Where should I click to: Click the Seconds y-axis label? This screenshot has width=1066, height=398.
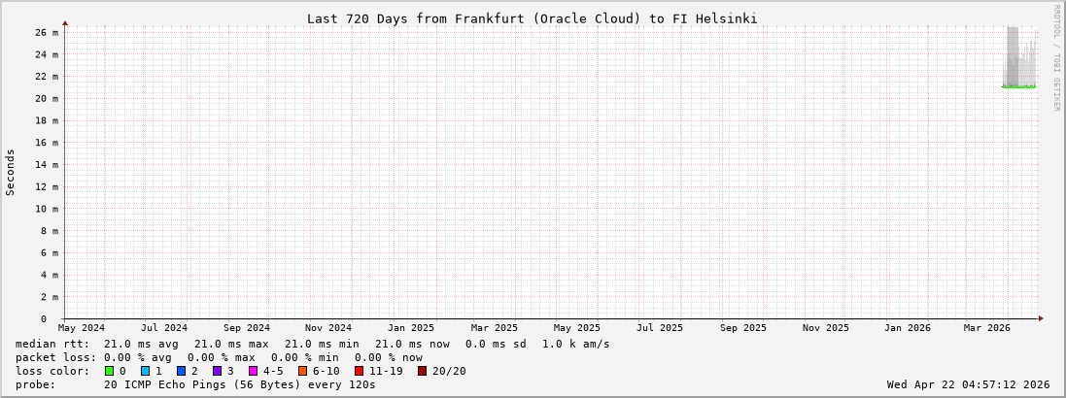(x=11, y=172)
